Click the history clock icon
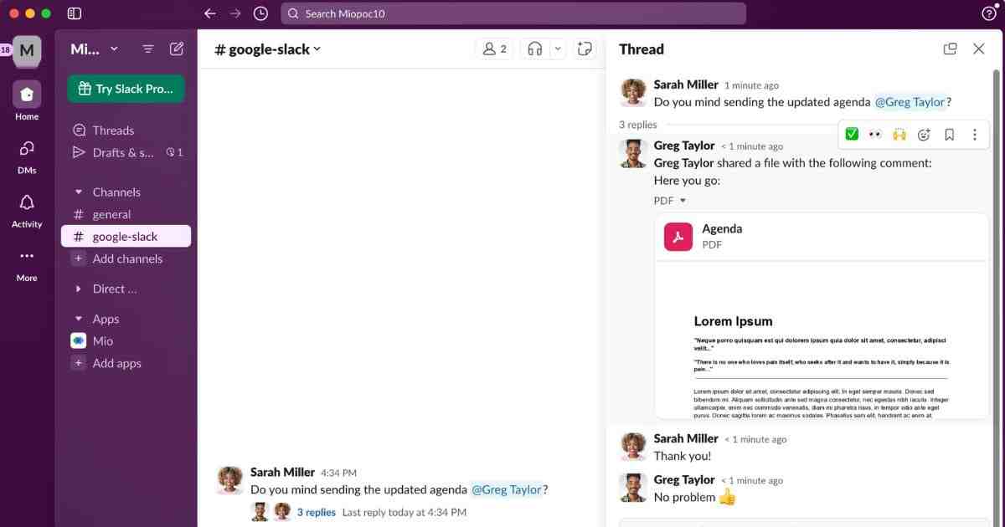Viewport: 1005px width, 527px height. pos(260,13)
